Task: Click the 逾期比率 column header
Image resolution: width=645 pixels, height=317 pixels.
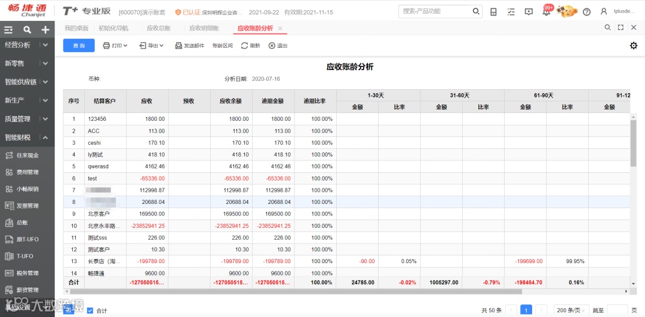Action: tap(315, 101)
